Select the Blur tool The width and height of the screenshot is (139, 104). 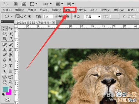(x=4, y=60)
